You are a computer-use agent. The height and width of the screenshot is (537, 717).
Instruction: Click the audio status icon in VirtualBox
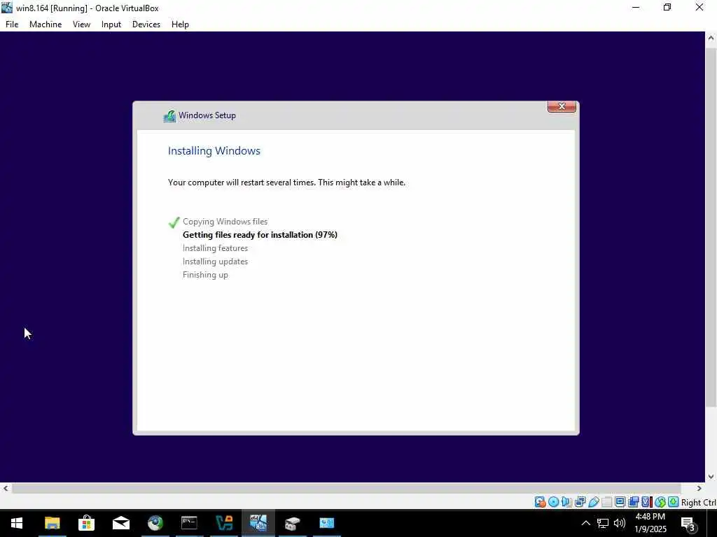[566, 502]
